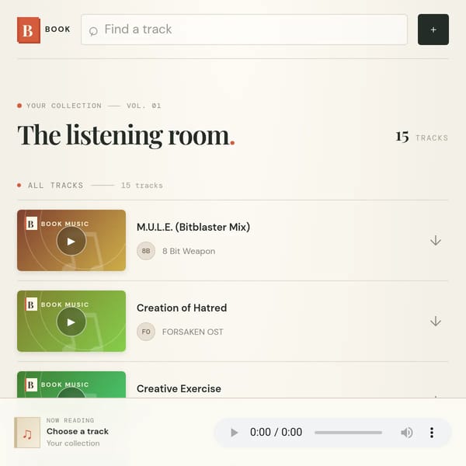Viewport: 466px width, 466px height.
Task: Play Creation of Hatred from its cover
Action: point(71,322)
